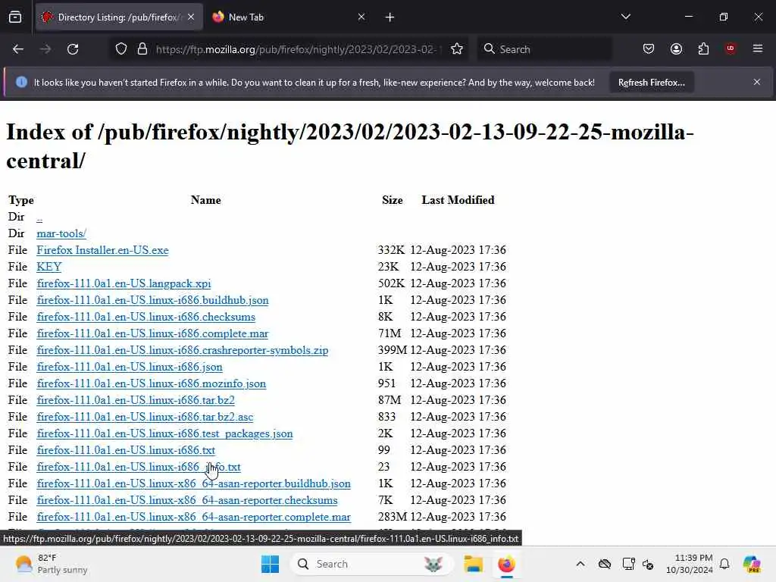Open the mar-tools/ directory
Screen dimensions: 776x582
[61, 233]
